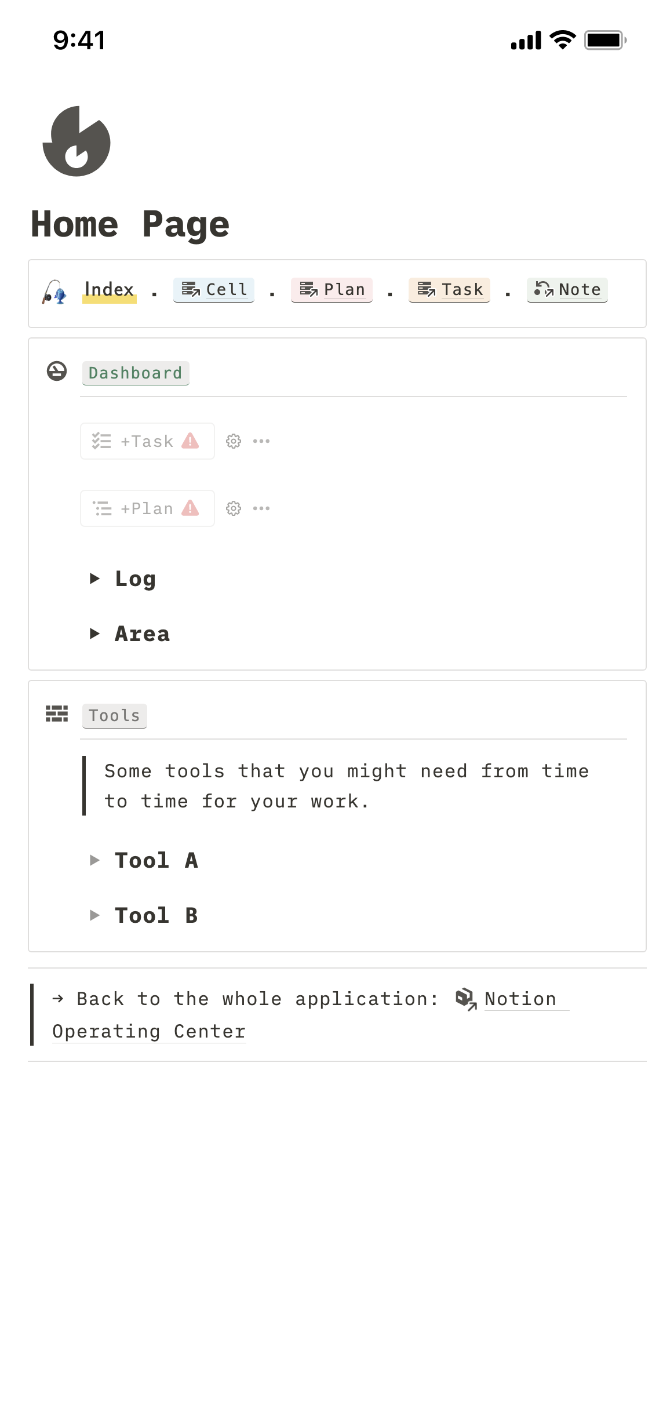652x1412 pixels.
Task: Click the Notion Operating Center page icon
Action: pos(467,999)
